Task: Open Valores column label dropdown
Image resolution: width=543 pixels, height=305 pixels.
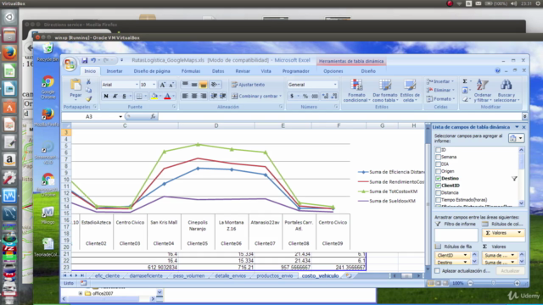Action: click(x=519, y=233)
